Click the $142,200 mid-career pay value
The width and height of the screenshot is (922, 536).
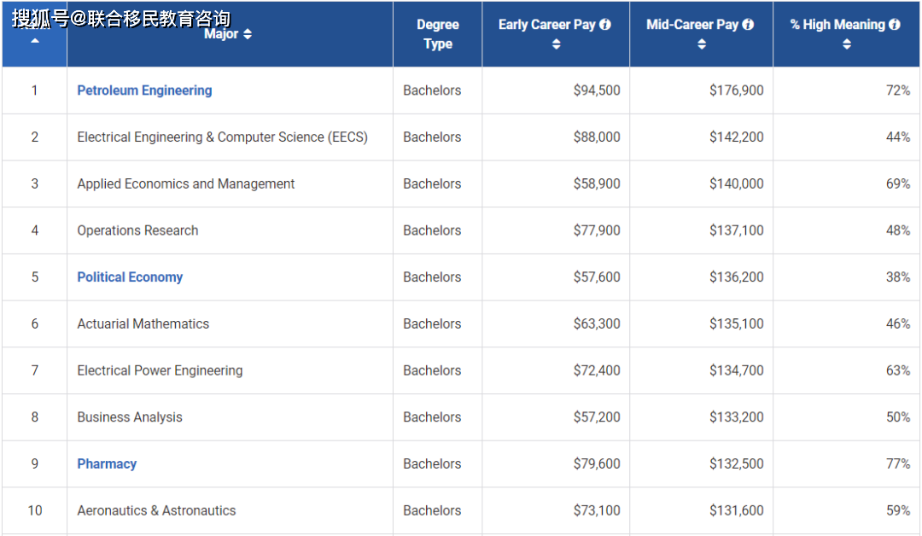736,137
